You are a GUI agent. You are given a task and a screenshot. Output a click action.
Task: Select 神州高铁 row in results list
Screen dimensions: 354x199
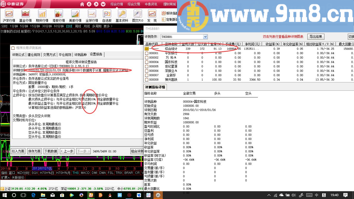tap(249, 80)
